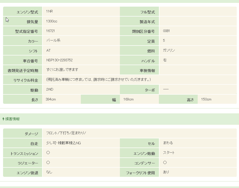Screen dimensions: 239x188
Task: Click the フォークリフト使用 value あり
Action: (166, 172)
